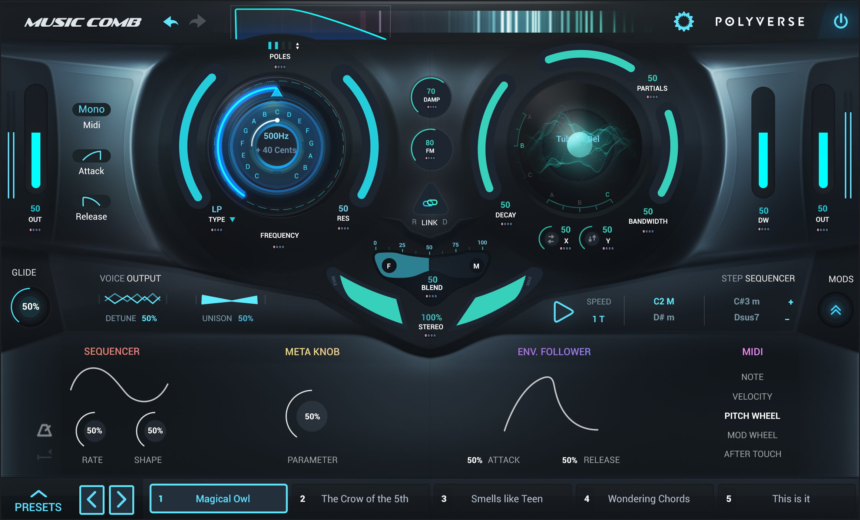Select preset 1 Magical Owl
This screenshot has width=860, height=520.
point(219,499)
